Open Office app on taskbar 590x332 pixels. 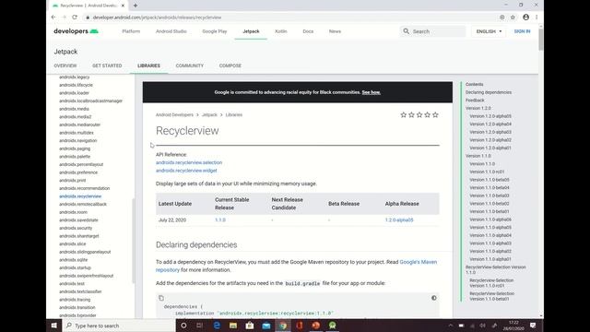point(300,326)
